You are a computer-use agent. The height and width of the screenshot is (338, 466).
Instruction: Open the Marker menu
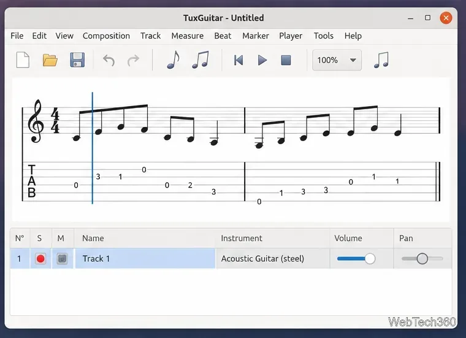point(255,36)
